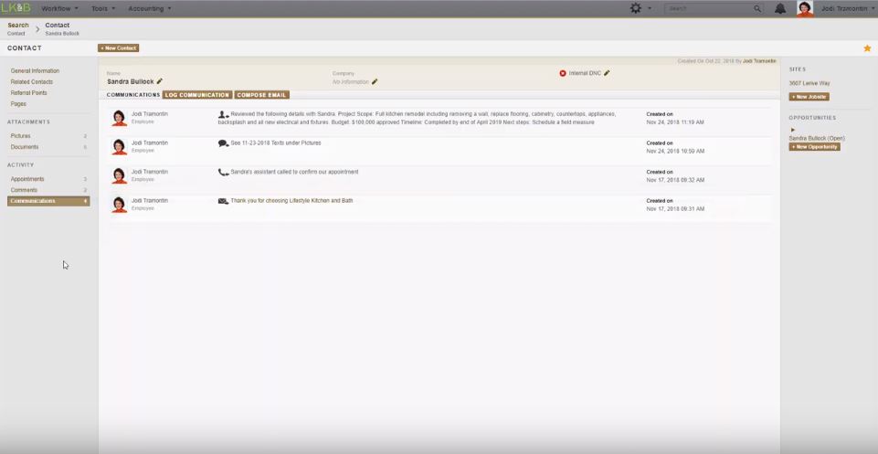Edit Internal DNC with pencil icon
Screen dimensions: 878x454
click(x=607, y=73)
